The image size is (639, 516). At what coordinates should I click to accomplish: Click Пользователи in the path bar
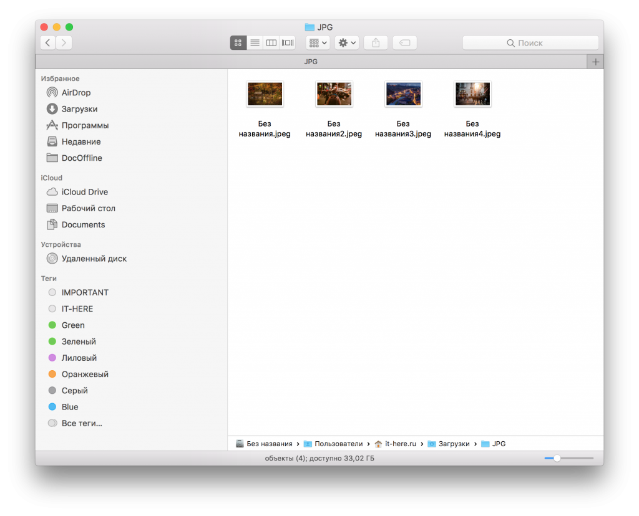coord(338,444)
